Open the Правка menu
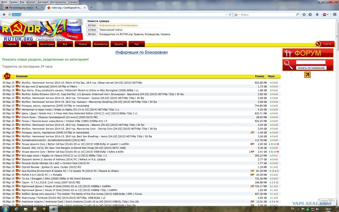 tap(13, 2)
